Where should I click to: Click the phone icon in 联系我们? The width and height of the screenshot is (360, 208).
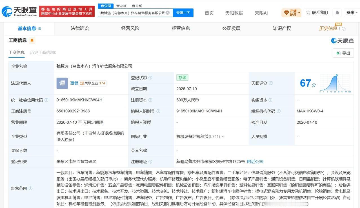pyautogui.click(x=308, y=13)
